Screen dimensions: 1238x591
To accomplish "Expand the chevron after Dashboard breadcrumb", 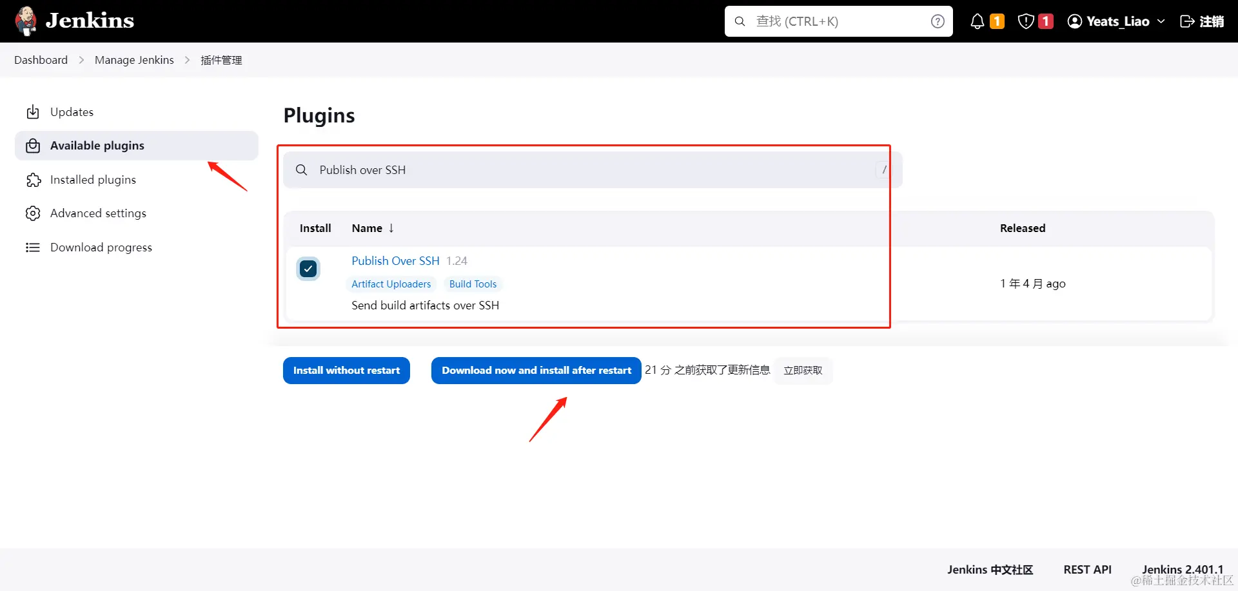I will coord(81,60).
